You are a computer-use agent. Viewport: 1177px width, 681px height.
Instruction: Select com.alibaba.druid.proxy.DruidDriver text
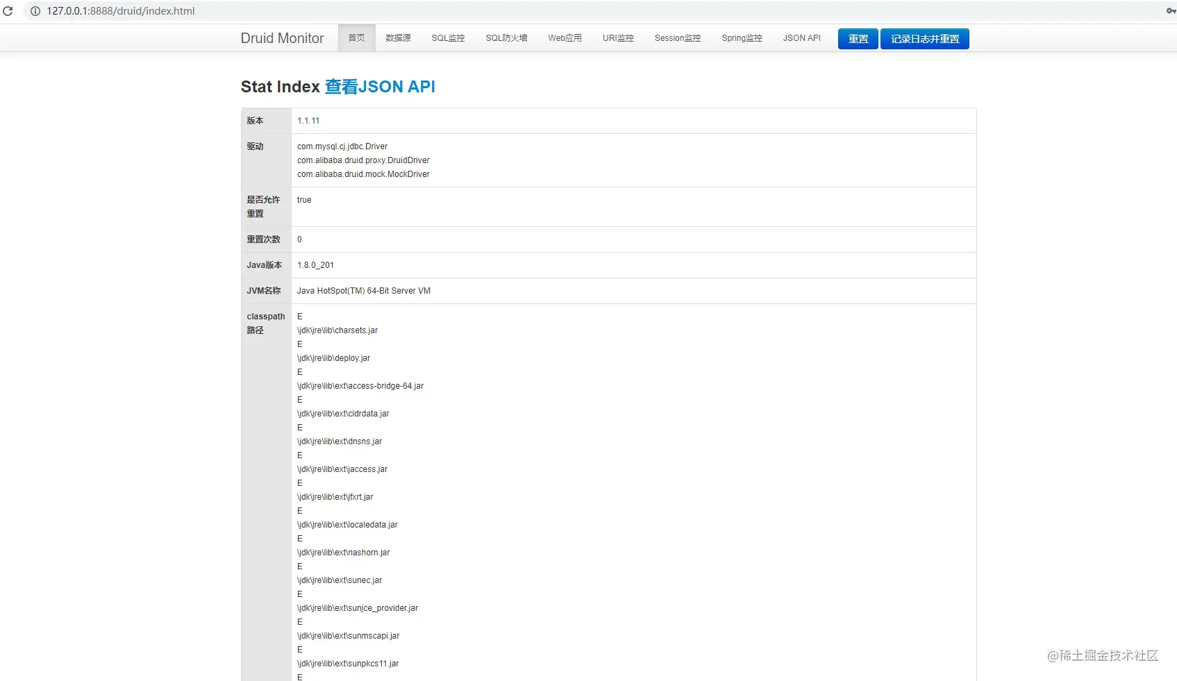tap(363, 160)
